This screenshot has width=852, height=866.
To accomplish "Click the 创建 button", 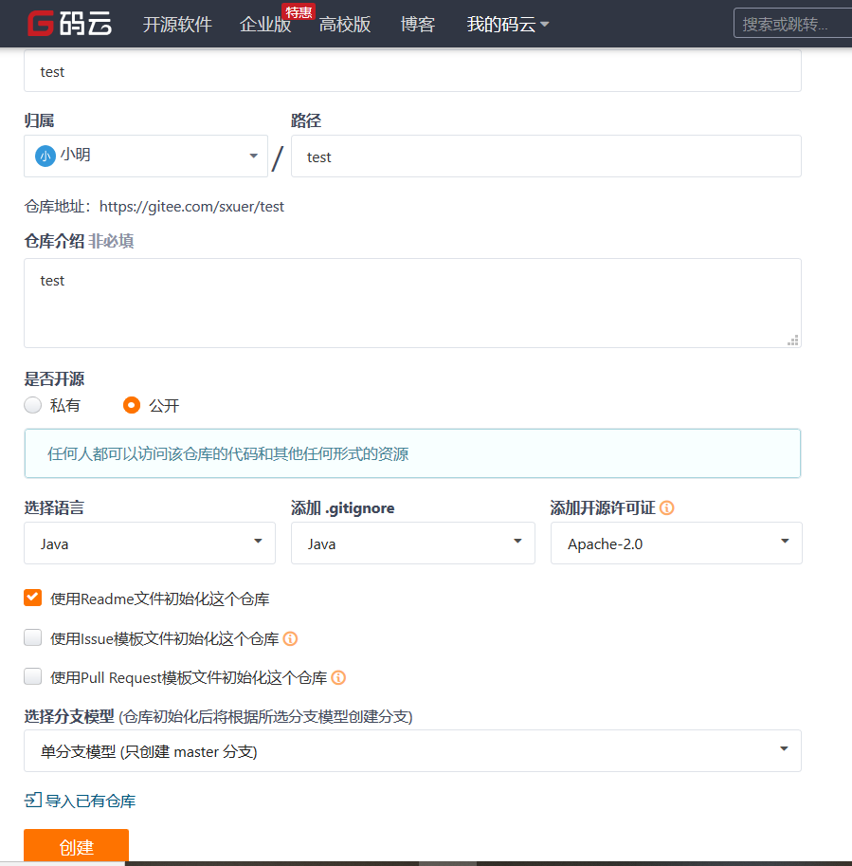I will pos(76,846).
